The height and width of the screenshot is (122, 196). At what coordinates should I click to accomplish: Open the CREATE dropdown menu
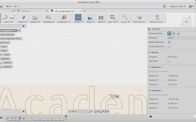[x=23, y=22]
